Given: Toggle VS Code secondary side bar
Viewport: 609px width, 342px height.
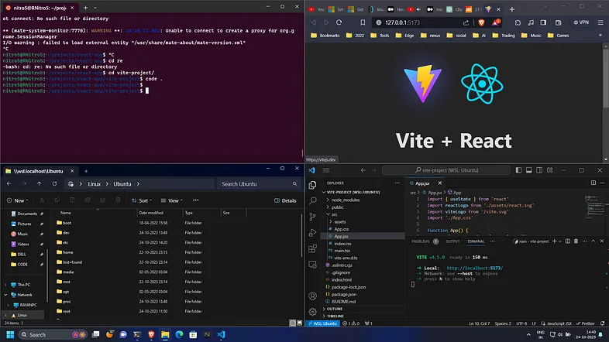Looking at the screenshot, I should click(x=539, y=170).
